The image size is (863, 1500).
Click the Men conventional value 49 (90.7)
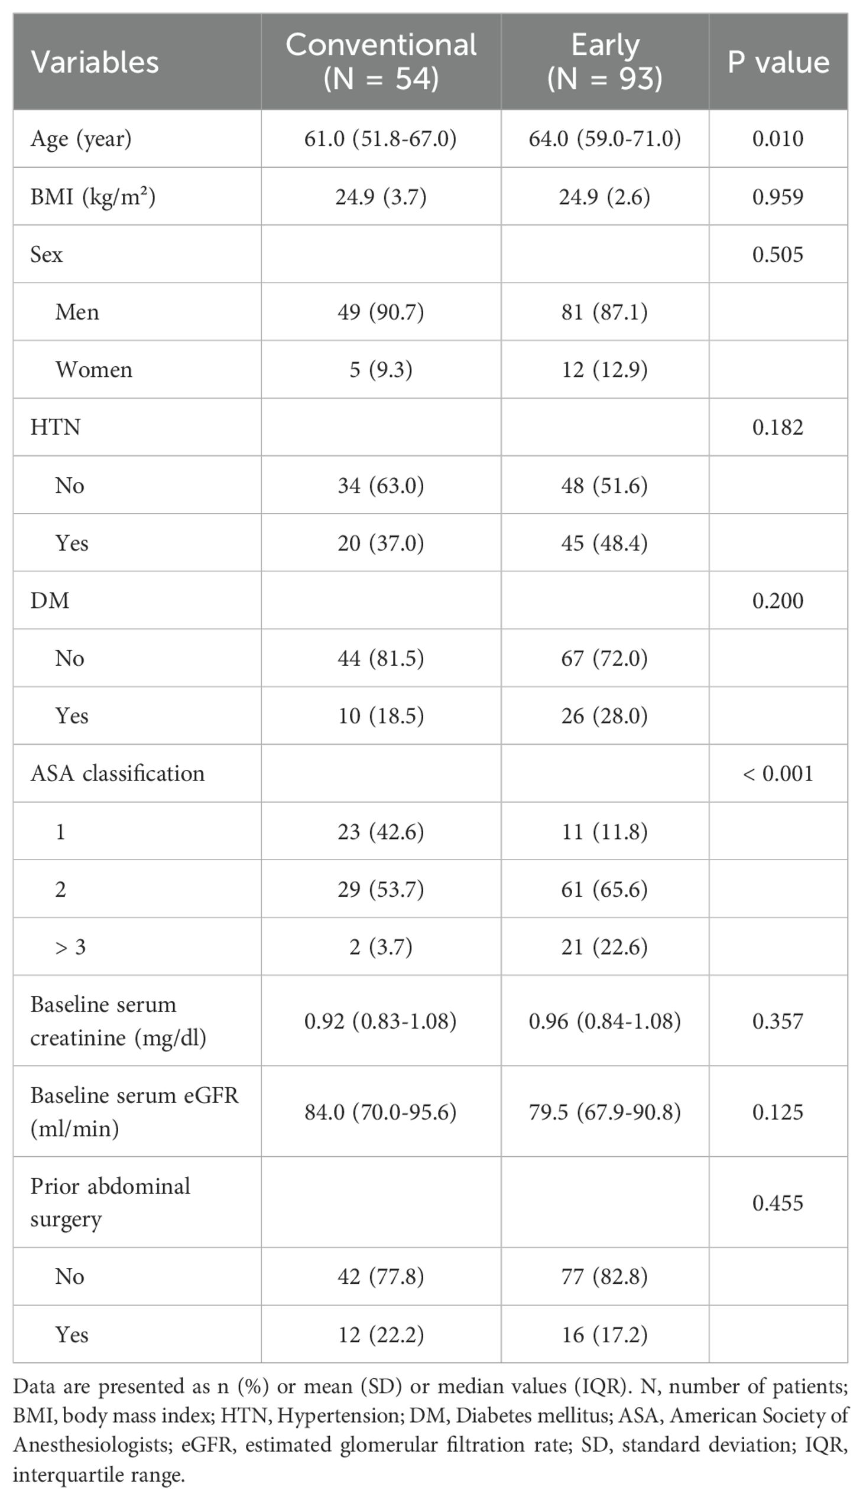coord(381,312)
